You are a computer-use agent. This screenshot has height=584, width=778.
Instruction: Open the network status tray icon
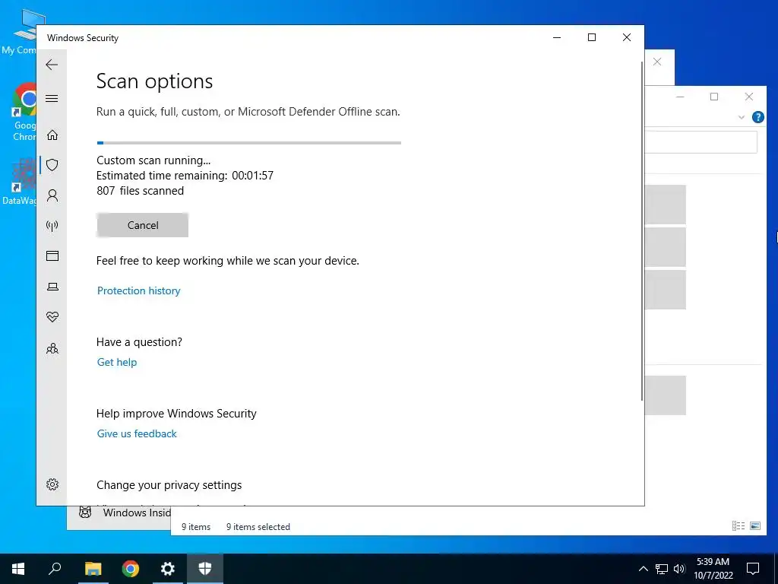point(662,569)
